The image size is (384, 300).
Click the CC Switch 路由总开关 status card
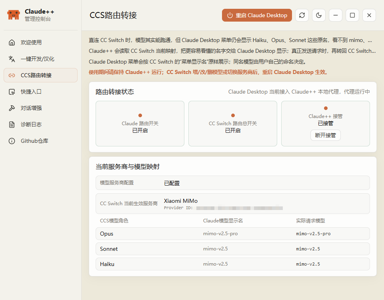tap(233, 124)
